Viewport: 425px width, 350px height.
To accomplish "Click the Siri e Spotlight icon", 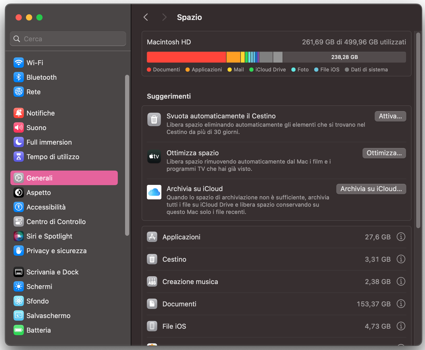I will pos(18,236).
